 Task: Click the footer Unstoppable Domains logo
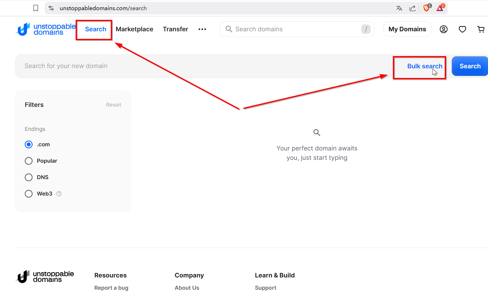pyautogui.click(x=45, y=277)
